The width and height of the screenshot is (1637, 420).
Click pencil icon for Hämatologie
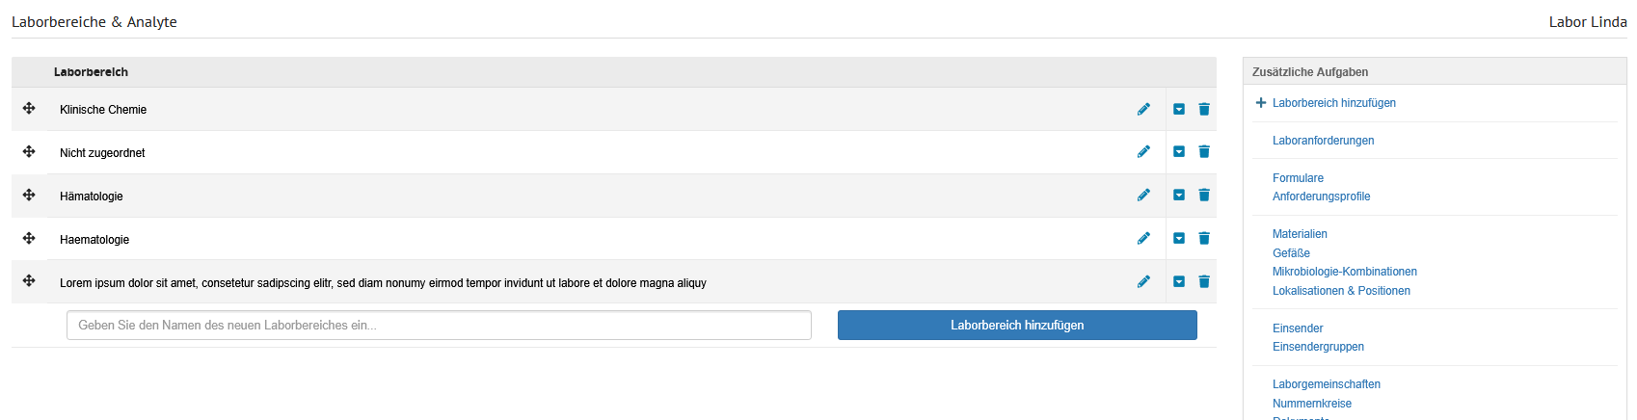click(x=1143, y=196)
